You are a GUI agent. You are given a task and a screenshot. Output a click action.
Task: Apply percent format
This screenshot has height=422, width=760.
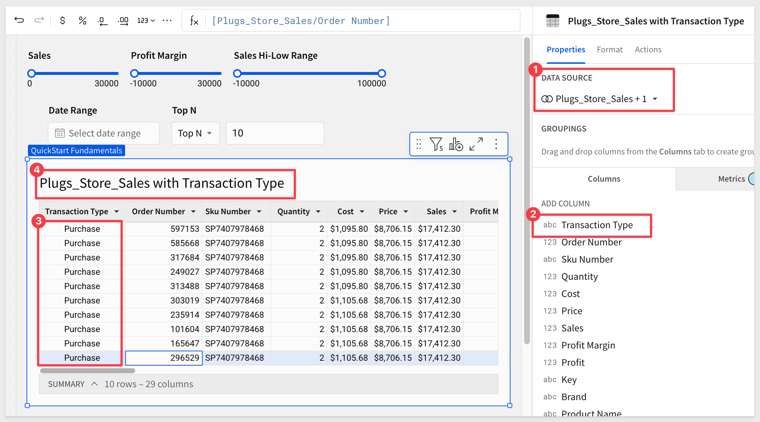click(82, 21)
